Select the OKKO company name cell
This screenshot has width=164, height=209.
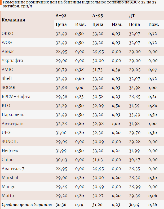(x=7, y=34)
